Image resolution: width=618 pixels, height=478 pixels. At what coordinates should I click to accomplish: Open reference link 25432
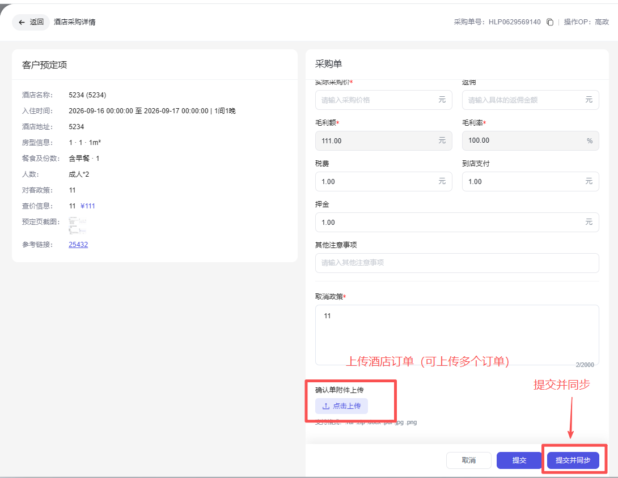click(x=78, y=245)
